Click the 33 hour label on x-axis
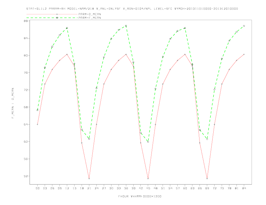 [119, 188]
